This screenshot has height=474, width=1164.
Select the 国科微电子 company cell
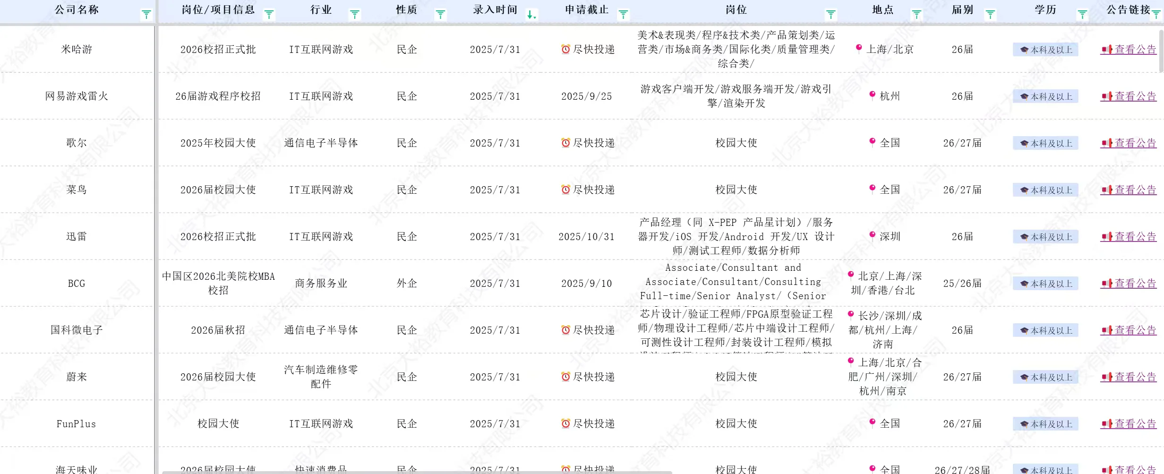77,330
